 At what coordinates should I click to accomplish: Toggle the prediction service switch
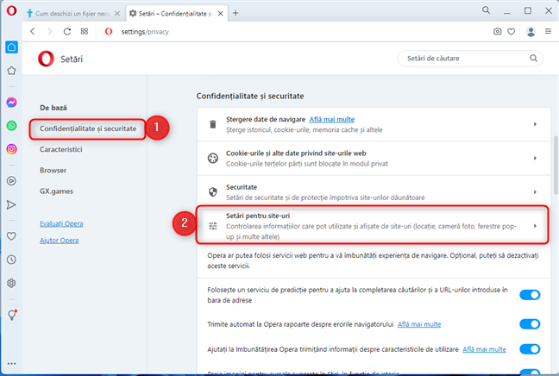pos(530,295)
